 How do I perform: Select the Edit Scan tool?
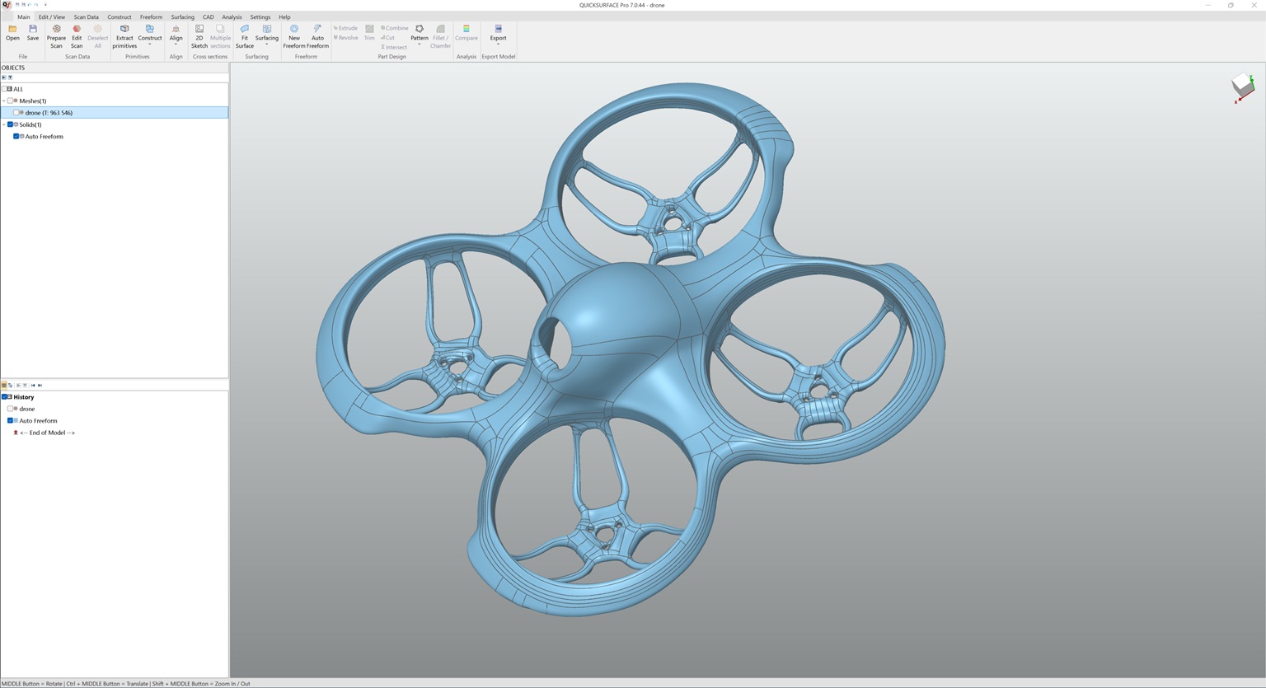[77, 30]
